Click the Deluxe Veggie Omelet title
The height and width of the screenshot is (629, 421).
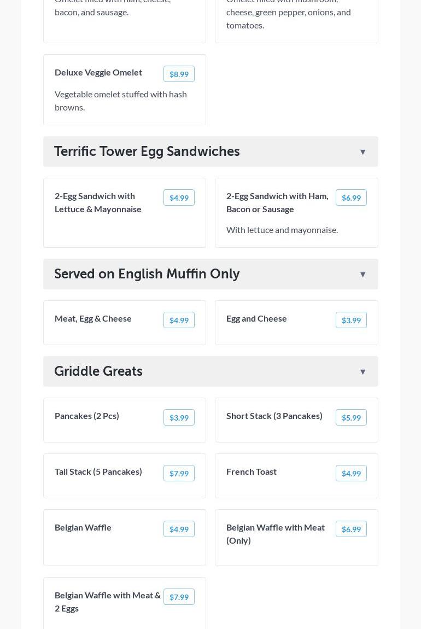[x=98, y=72]
